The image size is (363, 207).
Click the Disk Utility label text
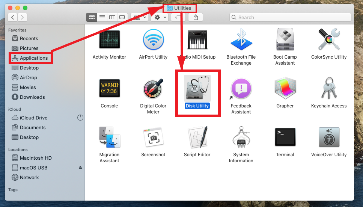[x=197, y=106]
